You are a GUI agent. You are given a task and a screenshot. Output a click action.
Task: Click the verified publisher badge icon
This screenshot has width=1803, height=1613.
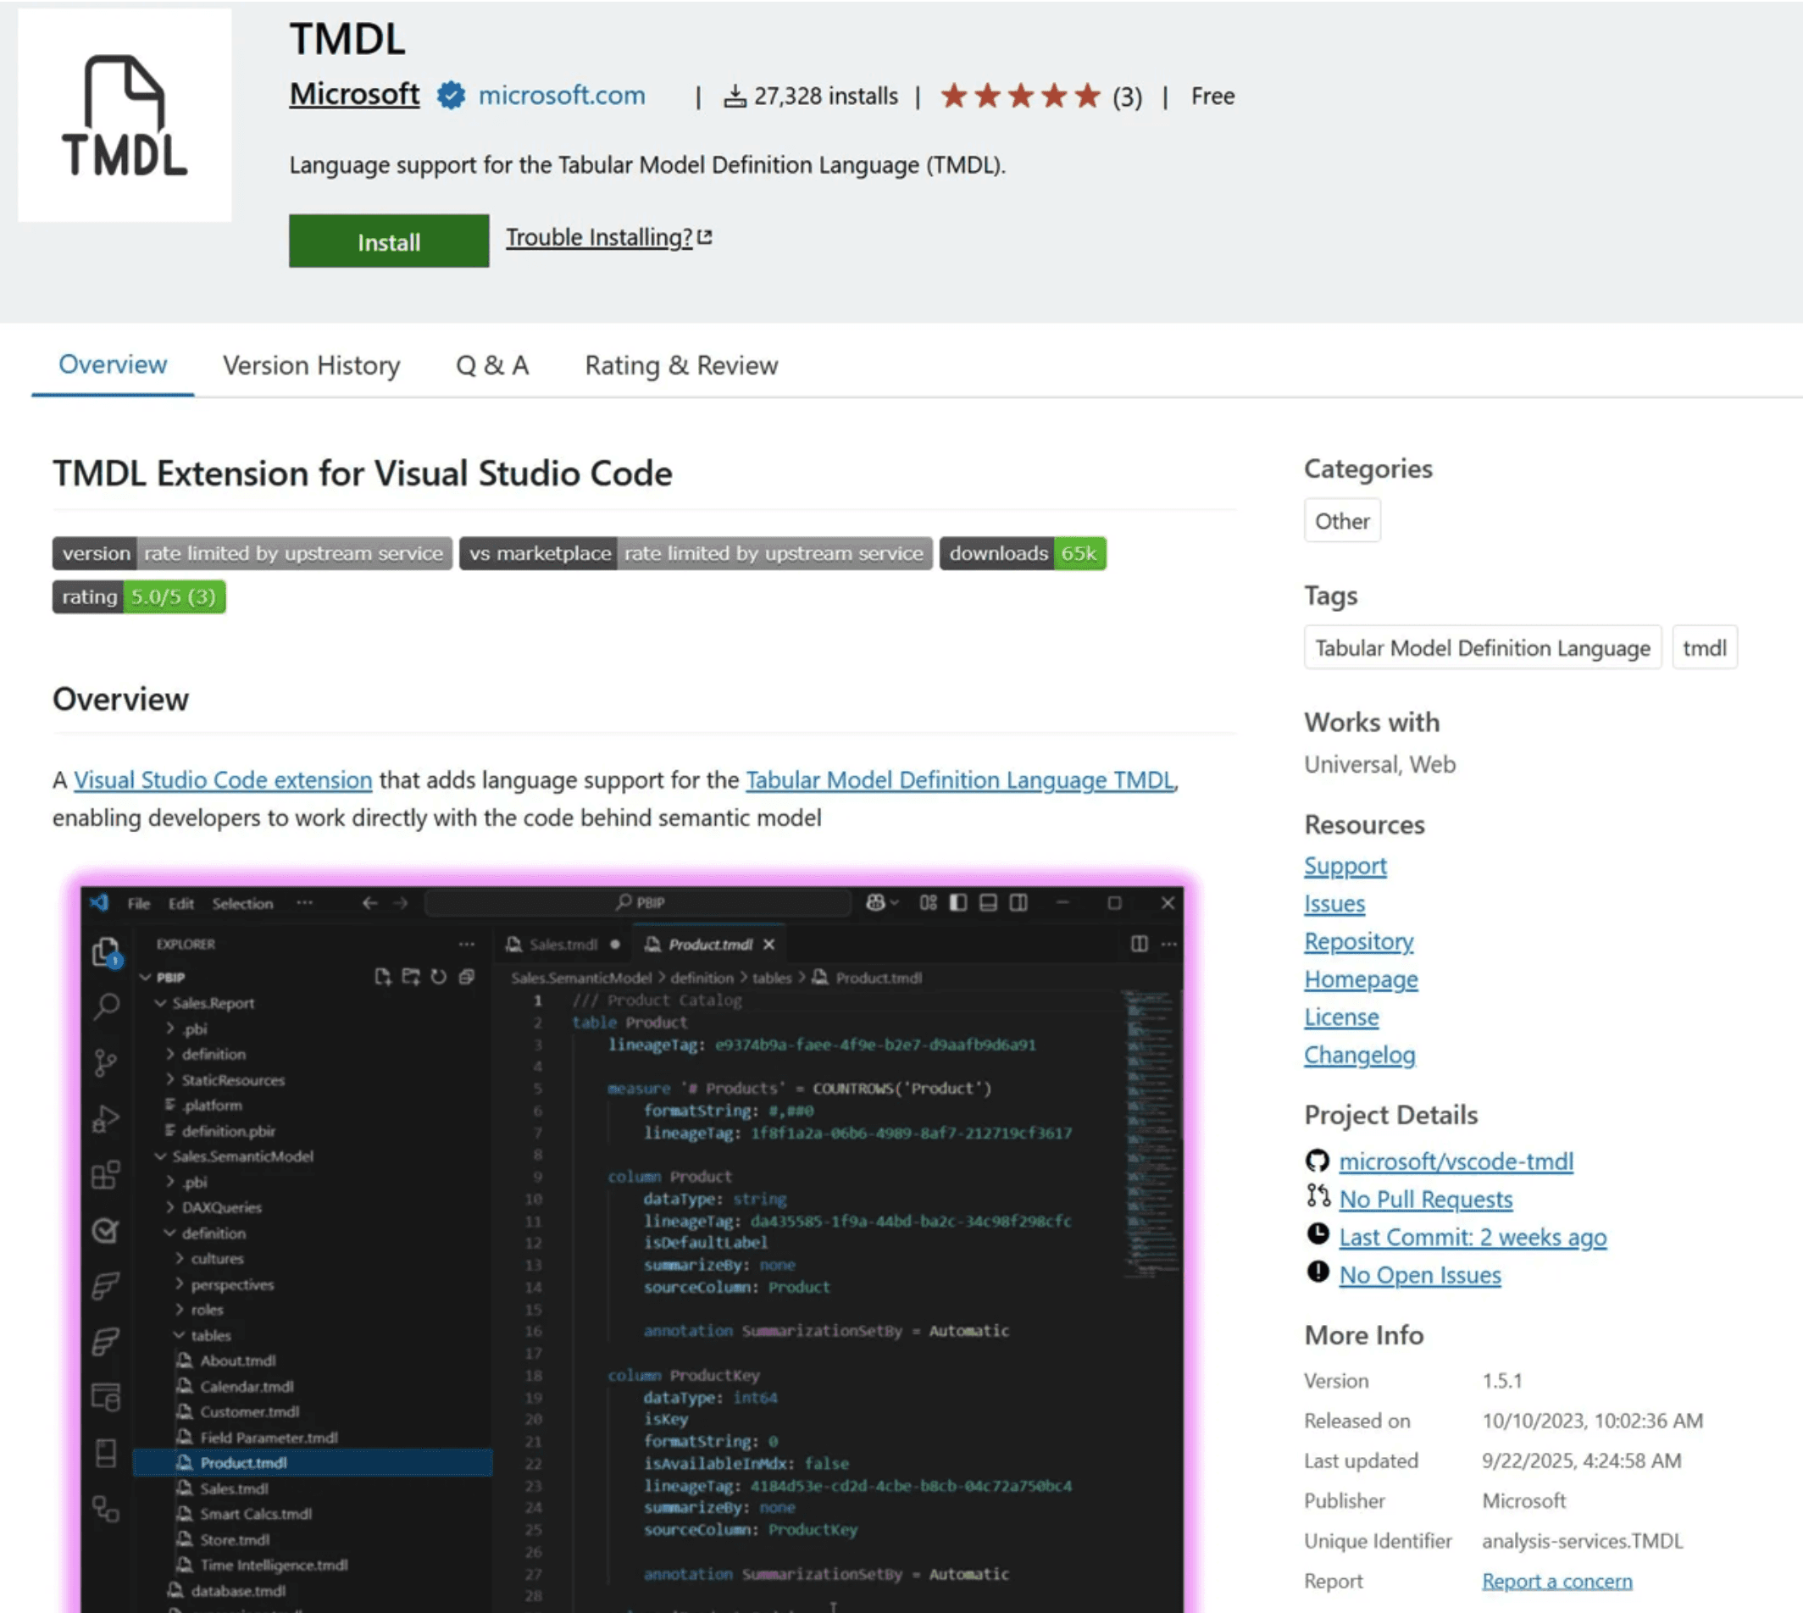[x=450, y=95]
